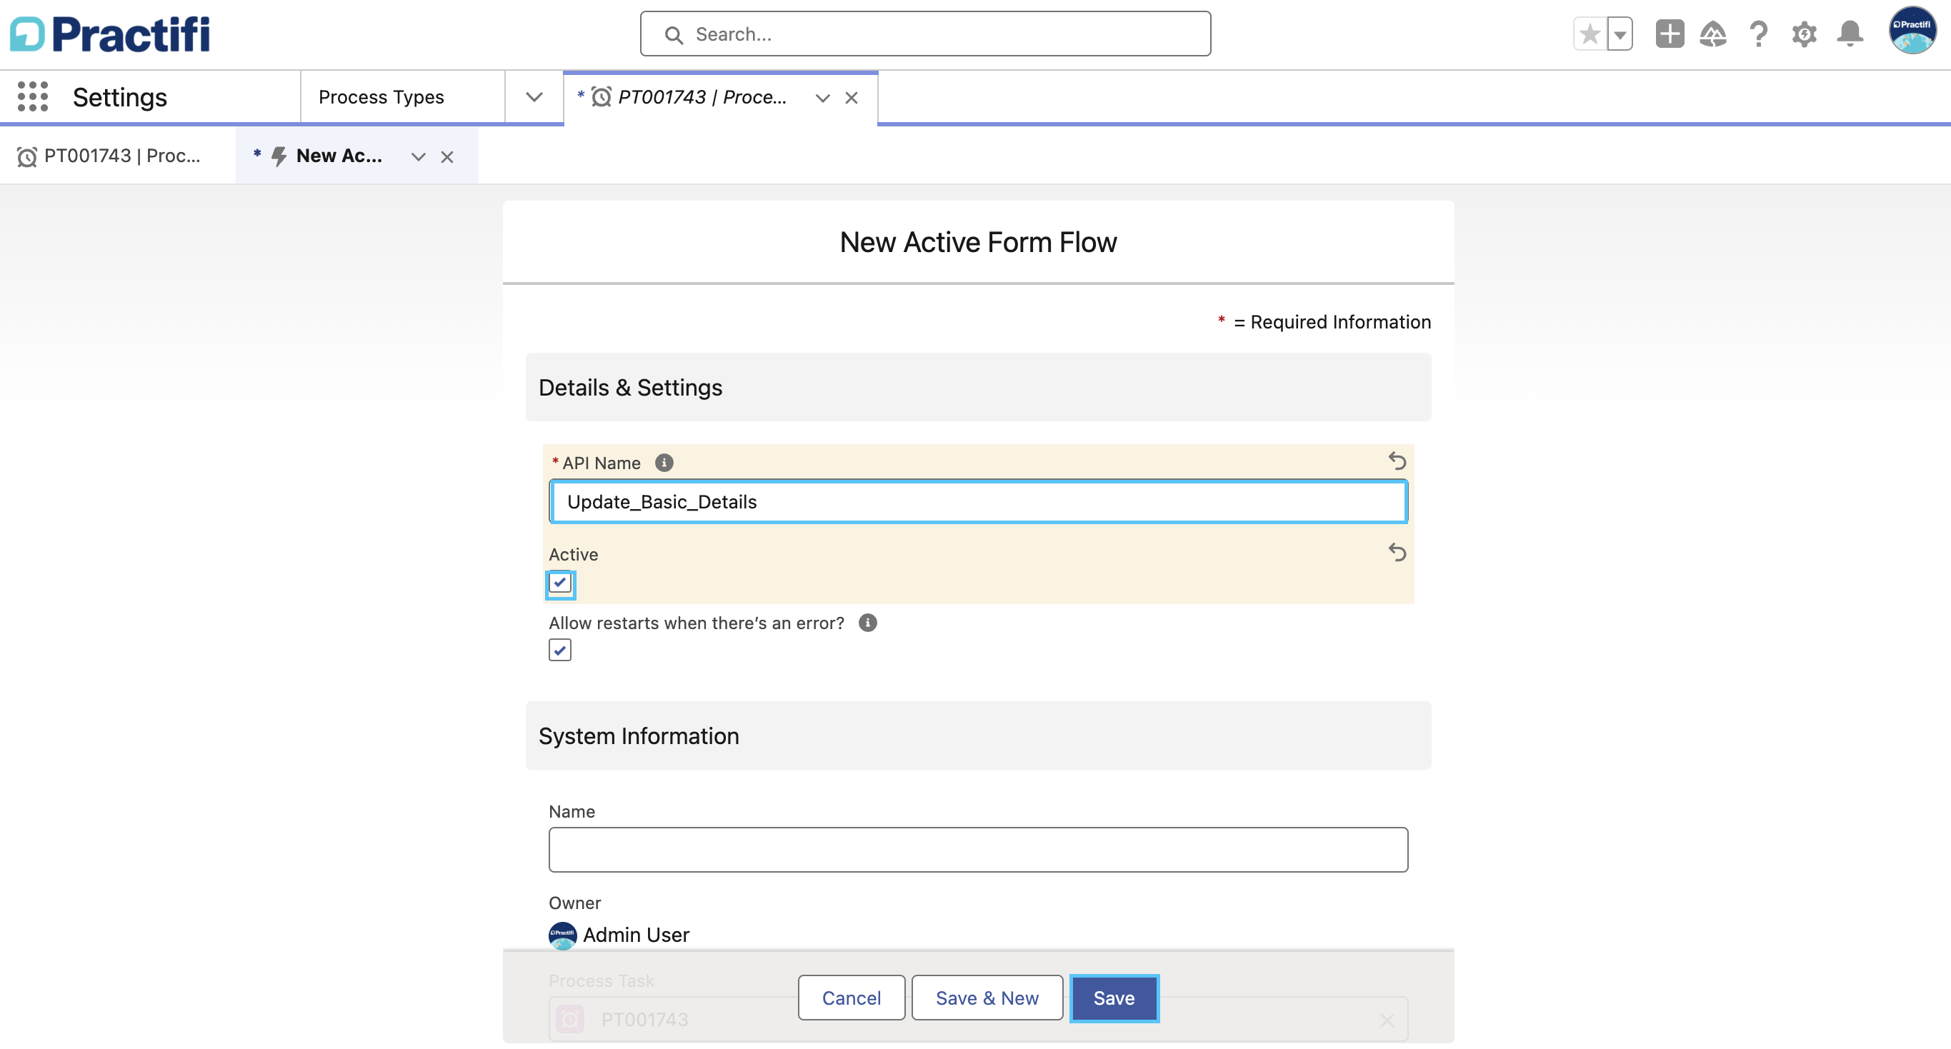Click the Settings app name

coord(120,98)
